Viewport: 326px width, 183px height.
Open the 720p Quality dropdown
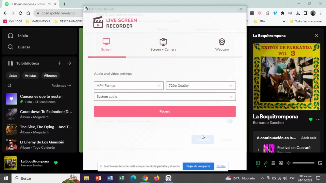201,86
